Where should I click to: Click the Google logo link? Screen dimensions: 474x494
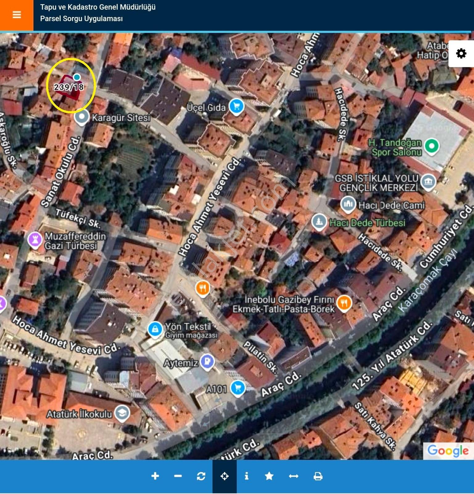[x=448, y=451]
